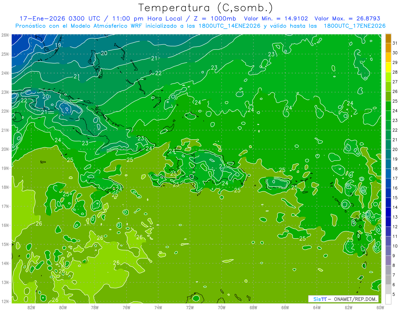
Task: Click the legend value 31 on color scale
Action: click(395, 43)
